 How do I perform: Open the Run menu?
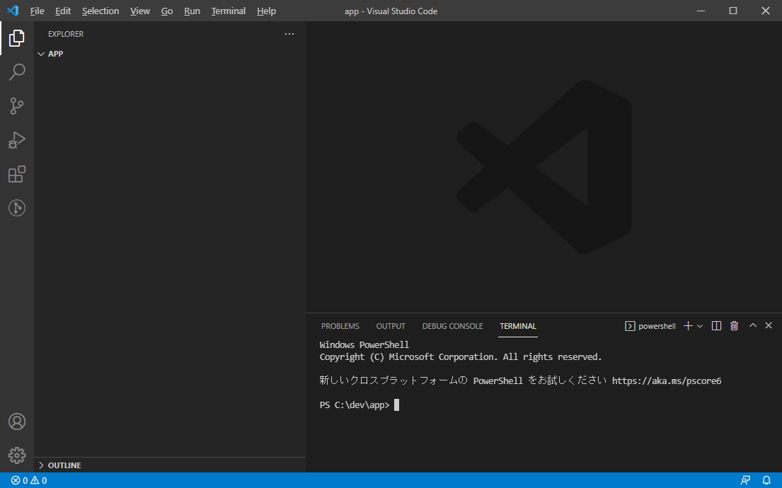coord(192,11)
